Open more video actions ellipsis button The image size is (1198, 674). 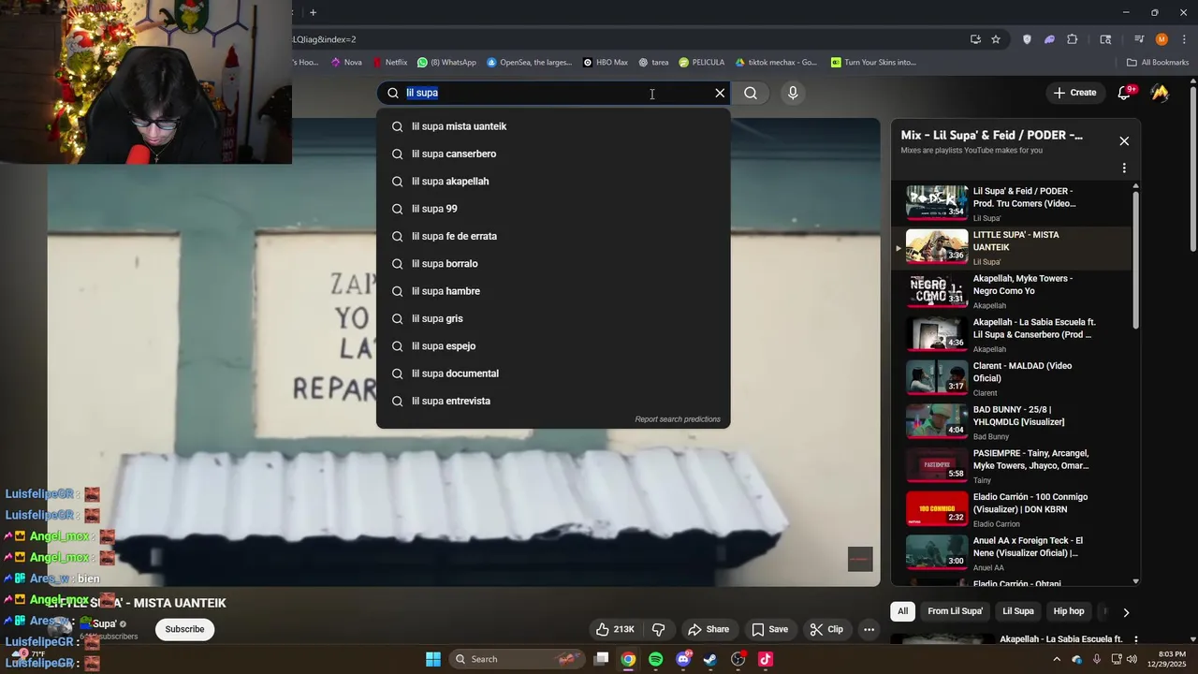click(x=869, y=629)
